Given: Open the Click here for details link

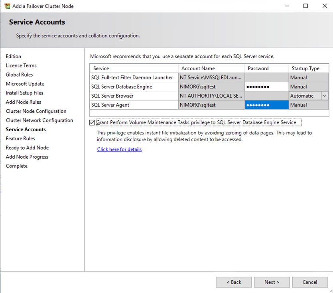Looking at the screenshot, I should pos(119,149).
